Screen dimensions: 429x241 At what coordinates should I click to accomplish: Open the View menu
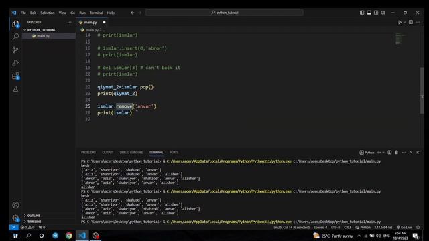point(62,13)
